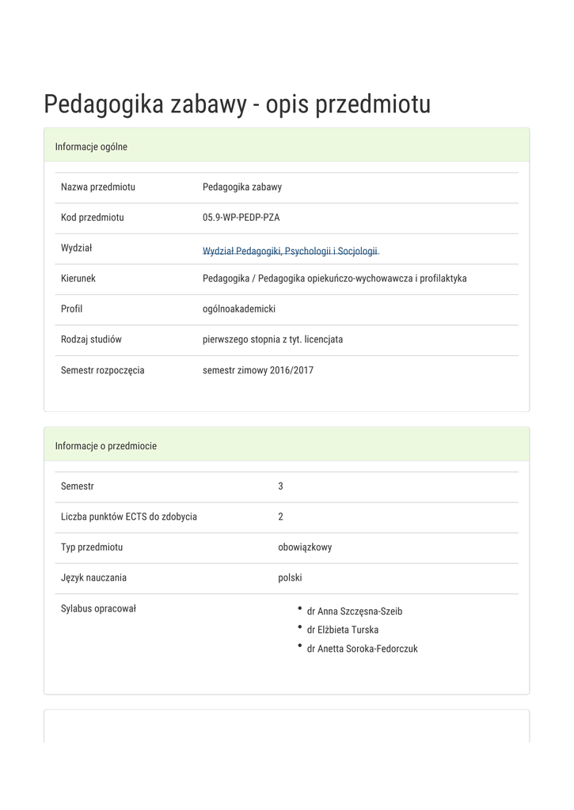
Task: Click author name dr Anetta Soroka-Fedorczuk
Action: point(362,649)
